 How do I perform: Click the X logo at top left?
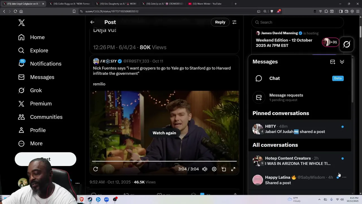pyautogui.click(x=21, y=23)
